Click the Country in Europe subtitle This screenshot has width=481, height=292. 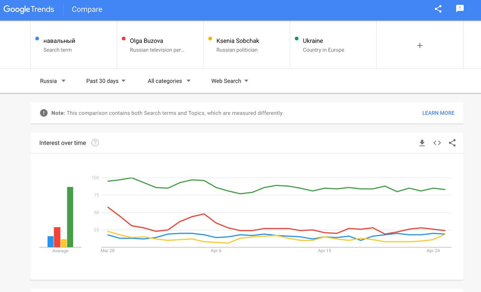coord(323,50)
